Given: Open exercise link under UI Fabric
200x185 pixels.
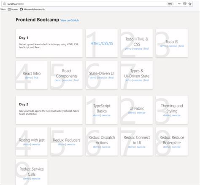Looking at the screenshot, I should pyautogui.click(x=141, y=113).
